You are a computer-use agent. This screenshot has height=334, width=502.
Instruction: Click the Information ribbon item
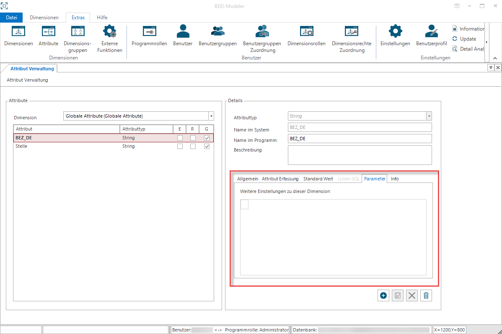click(468, 29)
